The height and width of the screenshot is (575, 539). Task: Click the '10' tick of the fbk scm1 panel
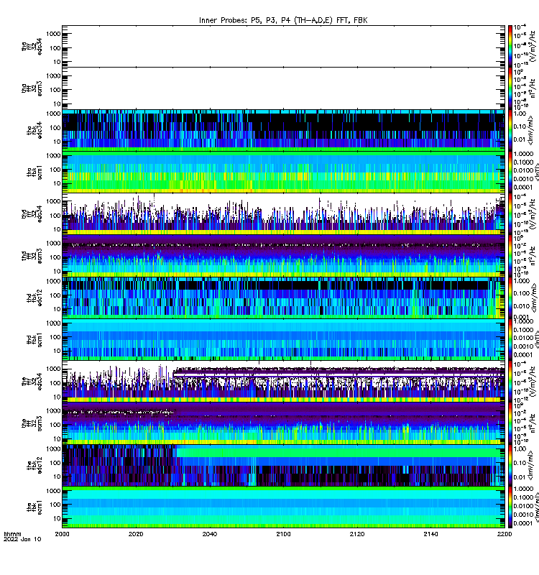pos(57,519)
